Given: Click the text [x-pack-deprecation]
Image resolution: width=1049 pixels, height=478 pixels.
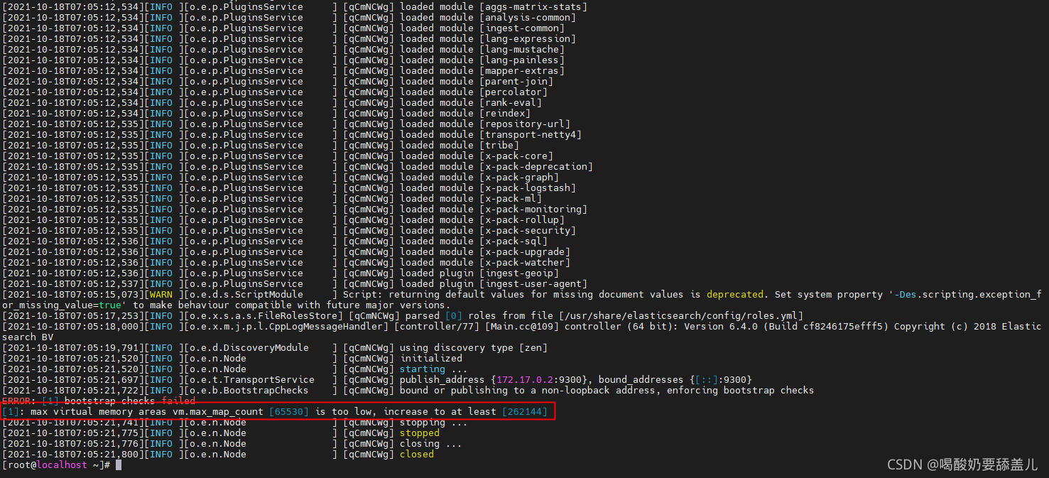Looking at the screenshot, I should [536, 167].
